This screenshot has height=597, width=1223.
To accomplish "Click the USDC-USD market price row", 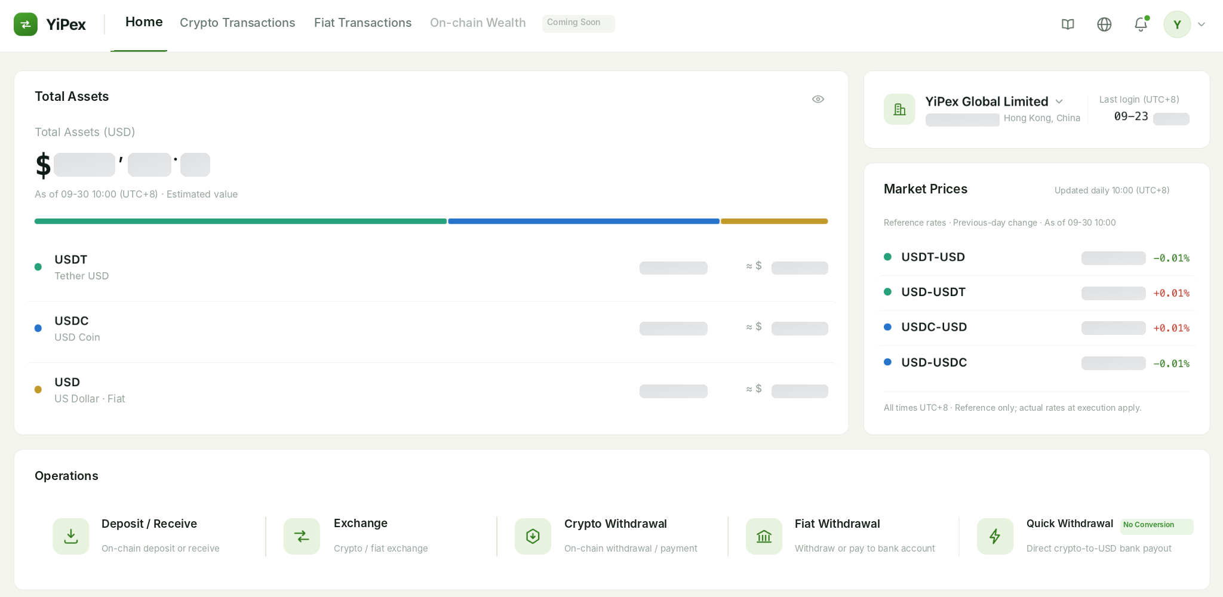I will (1037, 328).
